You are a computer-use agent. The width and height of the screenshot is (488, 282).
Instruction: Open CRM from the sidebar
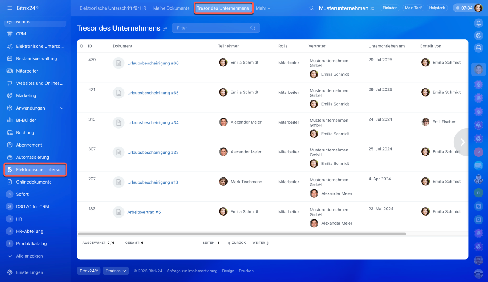[21, 34]
